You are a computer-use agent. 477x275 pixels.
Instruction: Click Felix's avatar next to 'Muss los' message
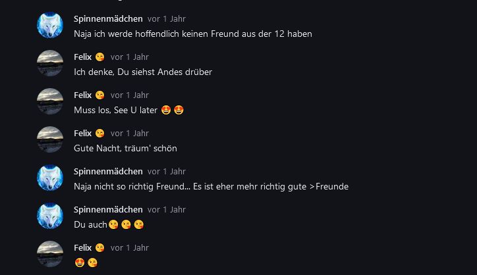(49, 102)
